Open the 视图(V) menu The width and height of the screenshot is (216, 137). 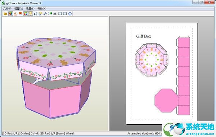pos(19,9)
